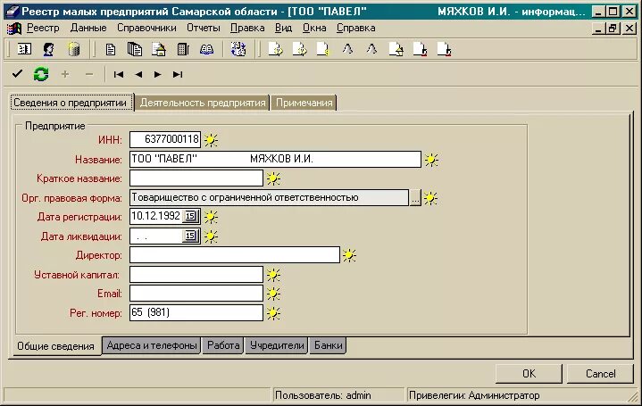
Task: Click sun icon next to Орг. правовая форма
Action: click(x=430, y=198)
